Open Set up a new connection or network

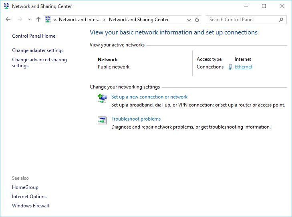(x=149, y=97)
